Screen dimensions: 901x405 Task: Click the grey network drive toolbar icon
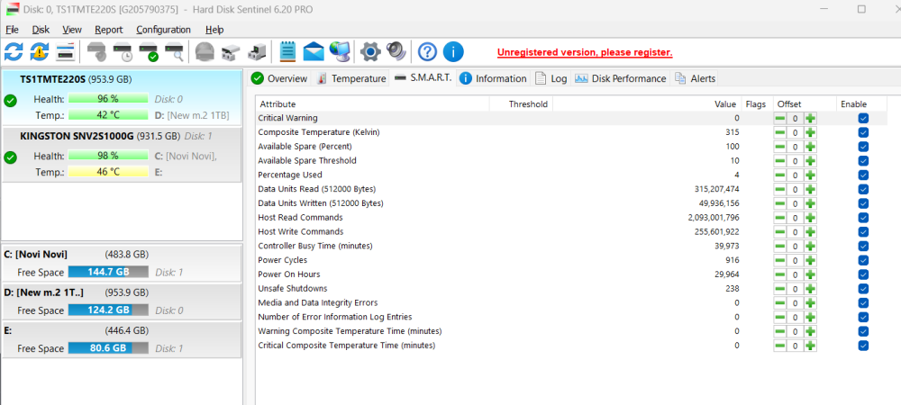(x=256, y=52)
